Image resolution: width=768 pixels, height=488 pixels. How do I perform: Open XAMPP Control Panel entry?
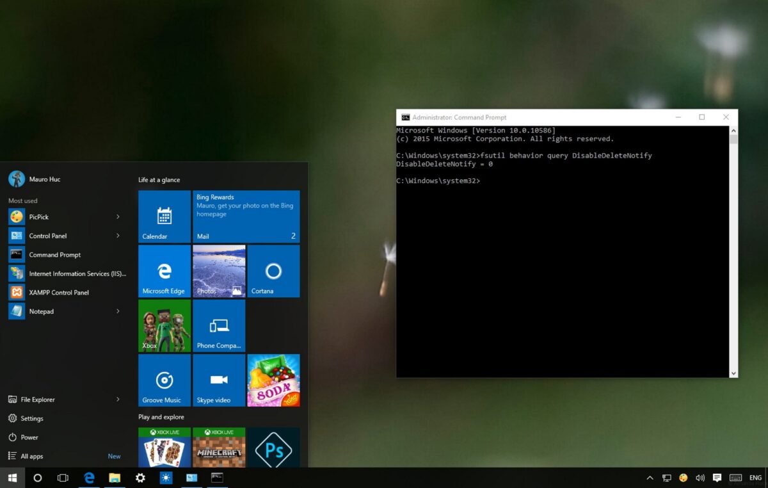pyautogui.click(x=59, y=293)
